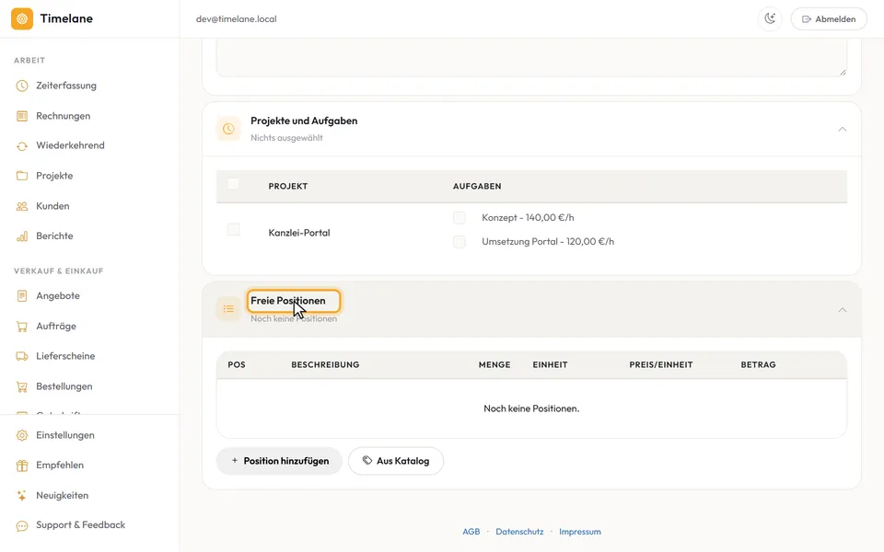The height and width of the screenshot is (552, 884).
Task: Click the Timelane brand name
Action: [x=66, y=18]
